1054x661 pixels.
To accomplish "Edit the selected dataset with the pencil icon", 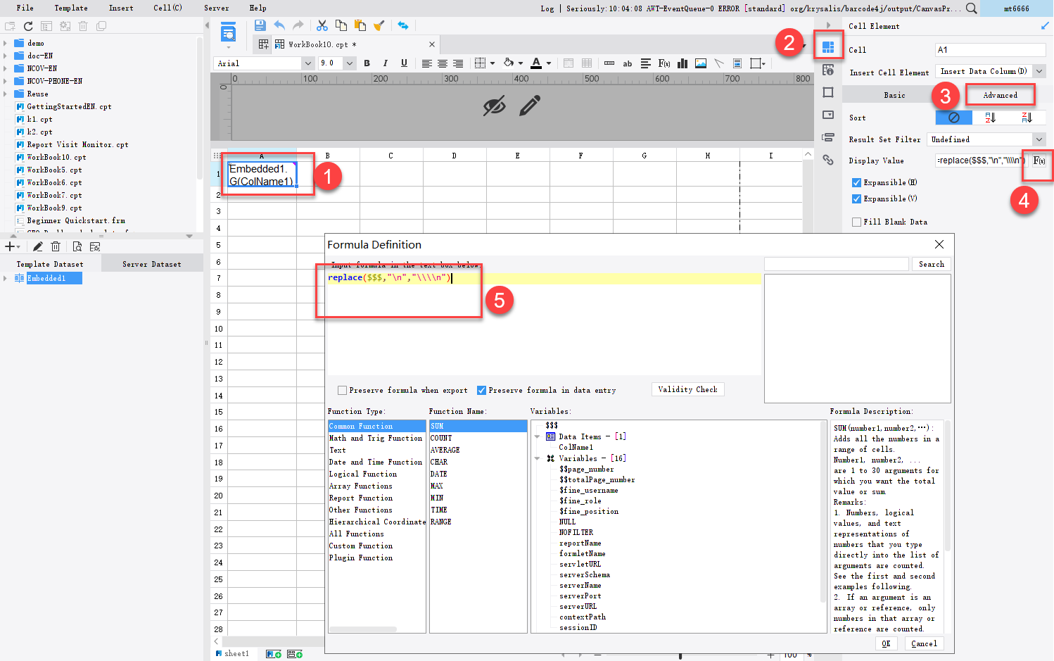I will pyautogui.click(x=37, y=246).
